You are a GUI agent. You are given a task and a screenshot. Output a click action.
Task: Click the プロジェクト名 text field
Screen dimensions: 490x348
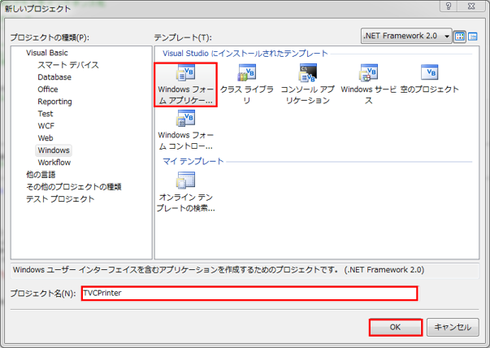tap(249, 294)
